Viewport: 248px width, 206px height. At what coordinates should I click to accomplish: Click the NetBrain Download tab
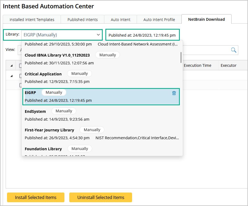click(206, 19)
